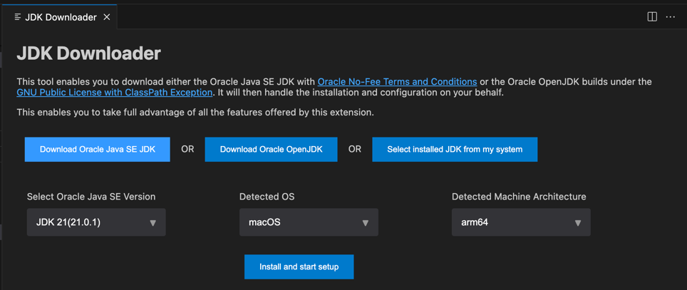Click the large JDK Downloader page heading
This screenshot has height=290, width=687.
(x=89, y=53)
